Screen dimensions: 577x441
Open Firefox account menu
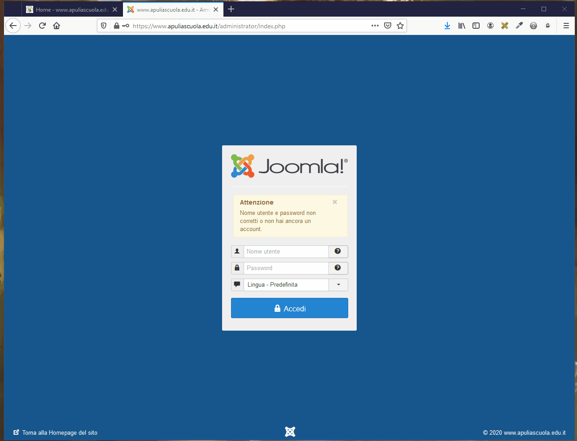pyautogui.click(x=490, y=26)
